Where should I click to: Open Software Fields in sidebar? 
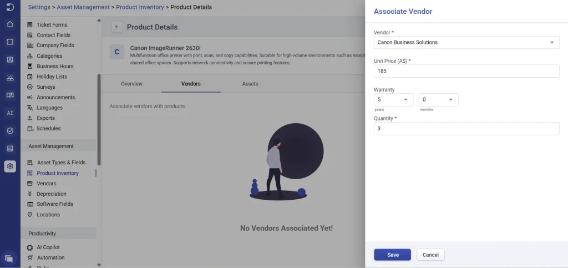tap(55, 204)
